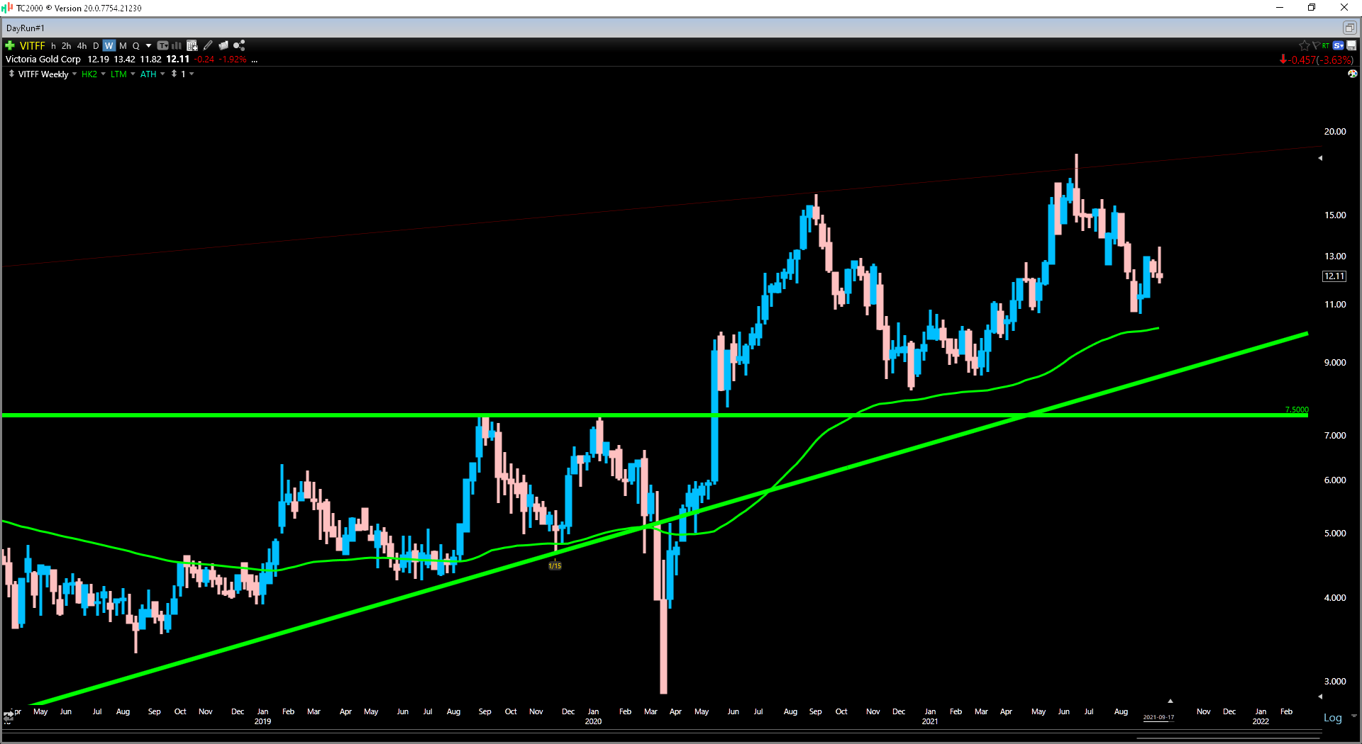The height and width of the screenshot is (744, 1362).
Task: Click the detach window icon in DayRun#1 bar
Action: pos(1349,28)
